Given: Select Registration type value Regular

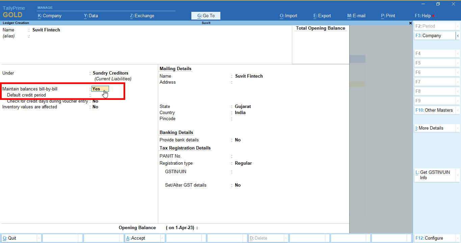Looking at the screenshot, I should click(243, 163).
